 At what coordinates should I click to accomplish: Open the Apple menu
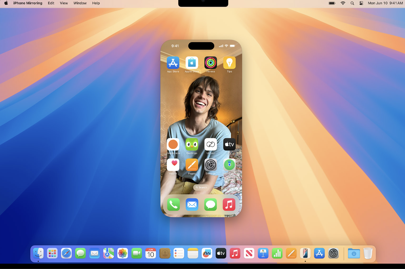6,3
